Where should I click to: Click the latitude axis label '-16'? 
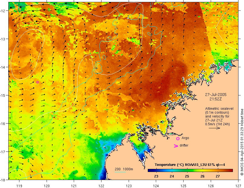[3, 124]
